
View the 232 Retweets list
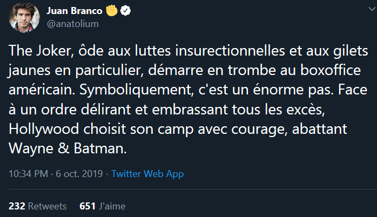(x=37, y=206)
